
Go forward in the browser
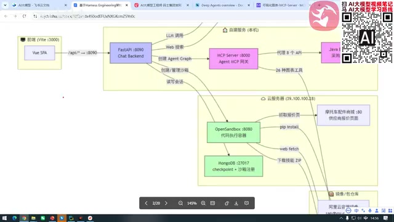pos(15,16)
